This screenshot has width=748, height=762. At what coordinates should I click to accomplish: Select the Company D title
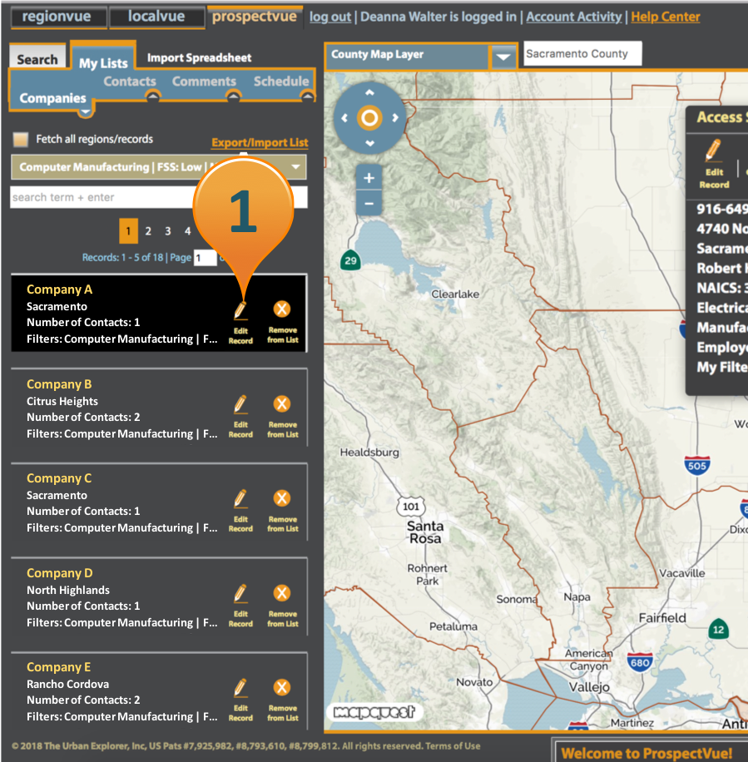coord(60,573)
